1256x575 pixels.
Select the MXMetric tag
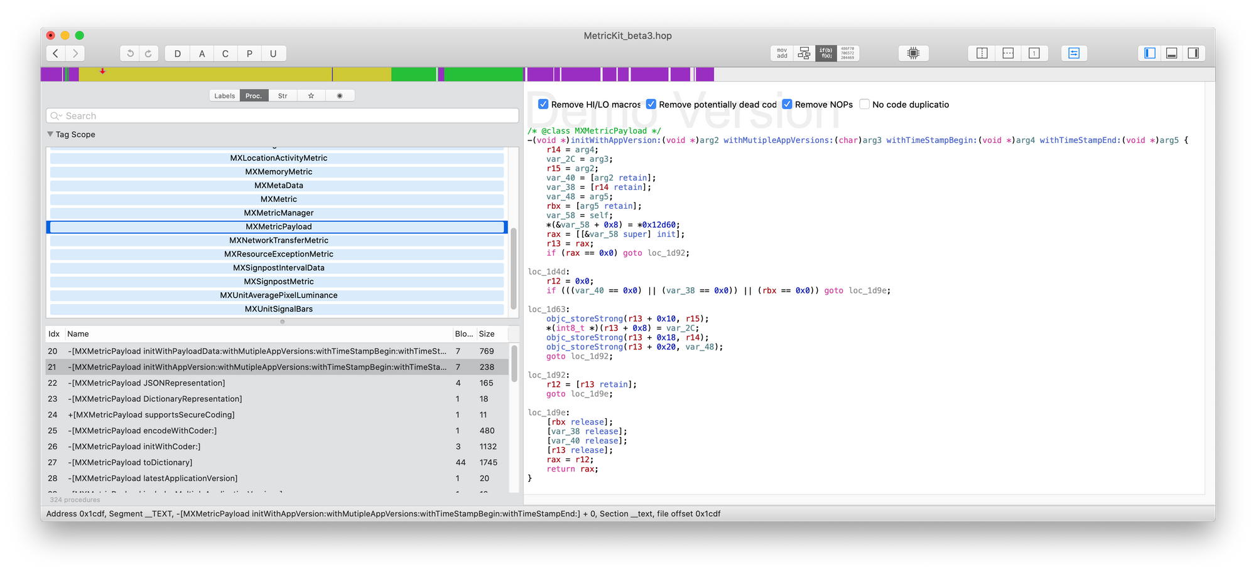coord(277,199)
